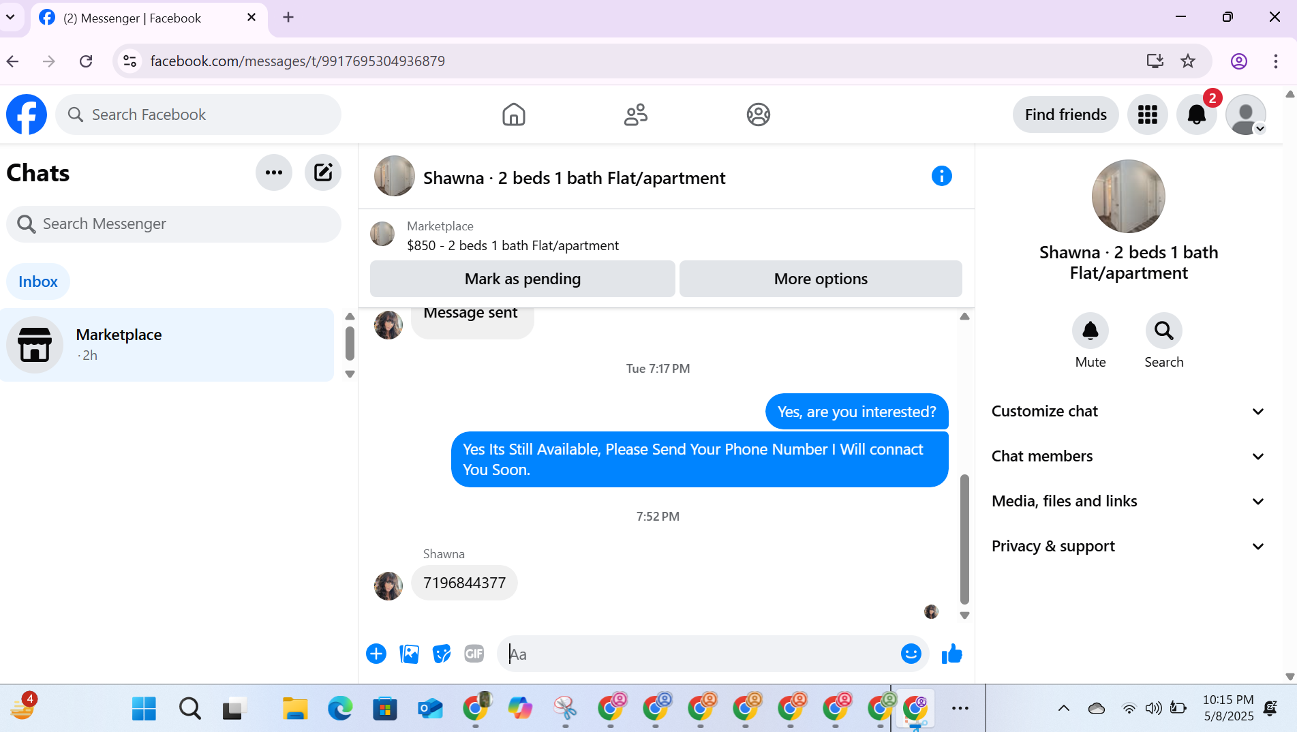The height and width of the screenshot is (732, 1297).
Task: Open the $850 Marketplace listing link
Action: coord(513,245)
